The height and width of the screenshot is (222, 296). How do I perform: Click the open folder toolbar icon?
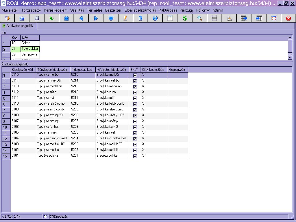[22, 18]
